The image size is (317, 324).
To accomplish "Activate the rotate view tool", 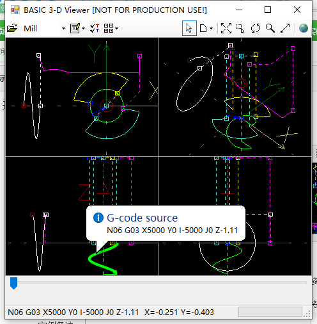I will (256, 28).
